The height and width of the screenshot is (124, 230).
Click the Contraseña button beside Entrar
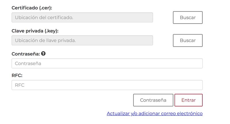(x=153, y=100)
